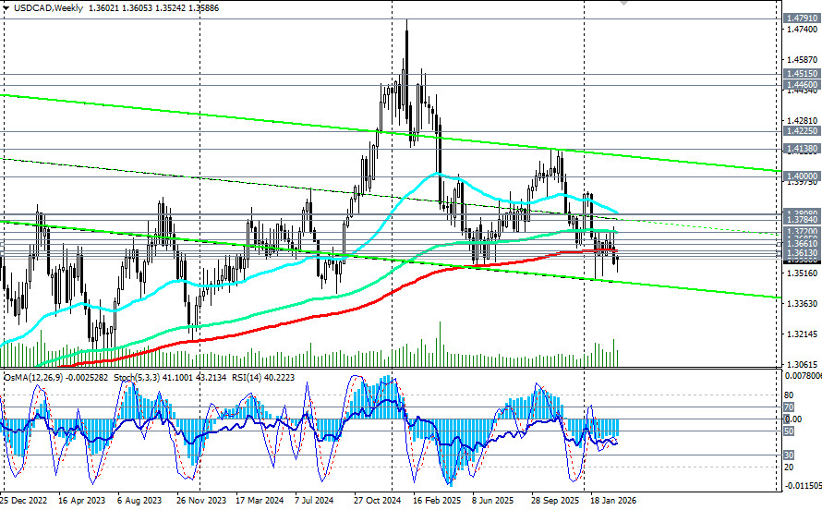Select the 1.41380 level label
The width and height of the screenshot is (822, 510).
coord(802,150)
